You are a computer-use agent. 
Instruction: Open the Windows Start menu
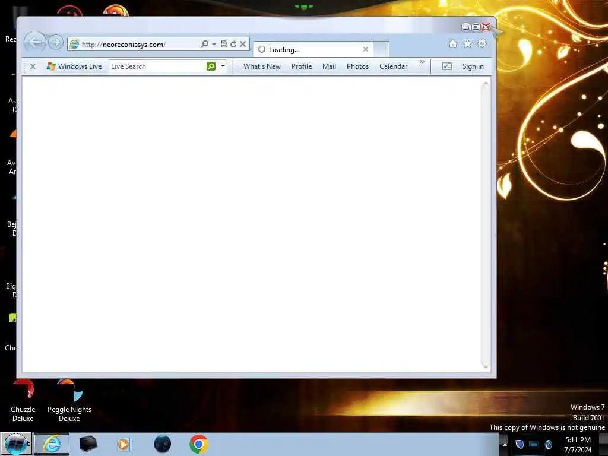tap(16, 444)
